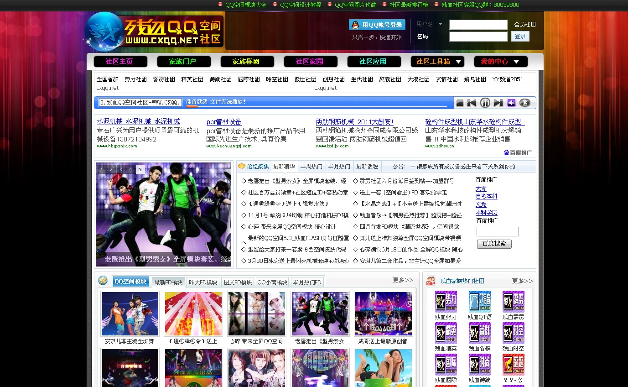Click the Baidu search input box
Viewport: 628px width, 387px height.
(x=498, y=231)
